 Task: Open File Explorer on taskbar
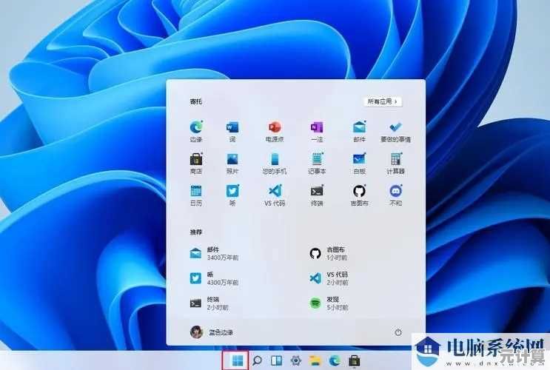315,360
